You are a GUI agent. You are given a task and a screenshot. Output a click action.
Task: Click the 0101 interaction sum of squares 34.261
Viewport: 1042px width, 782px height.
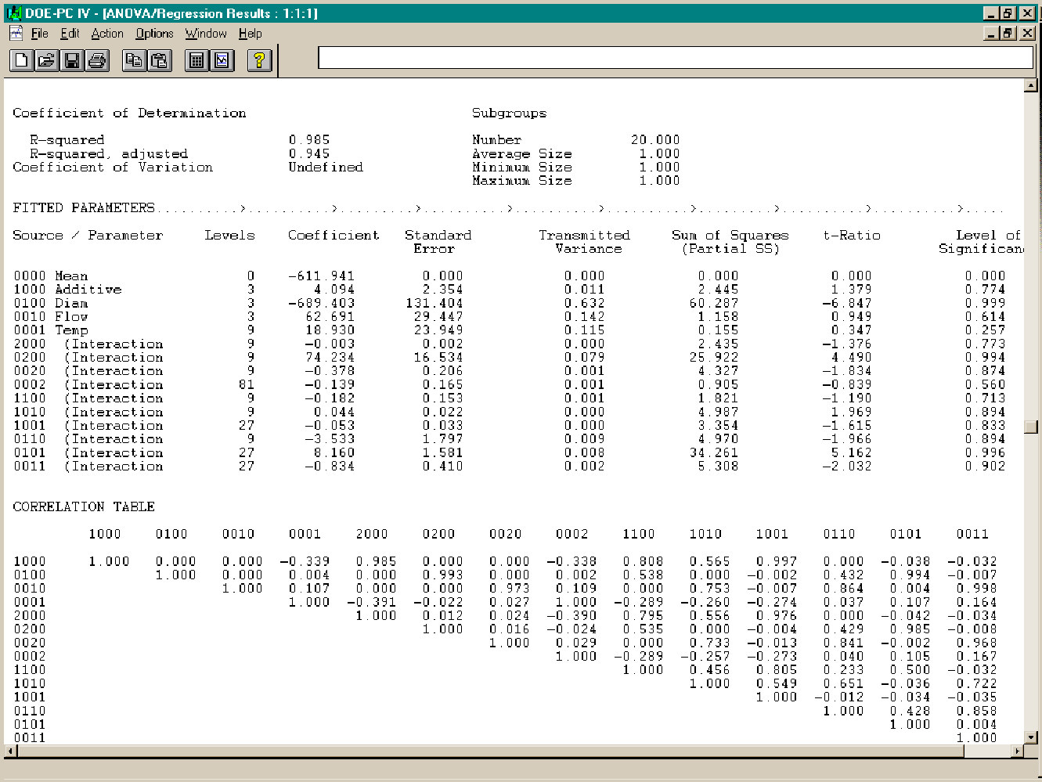coord(714,452)
